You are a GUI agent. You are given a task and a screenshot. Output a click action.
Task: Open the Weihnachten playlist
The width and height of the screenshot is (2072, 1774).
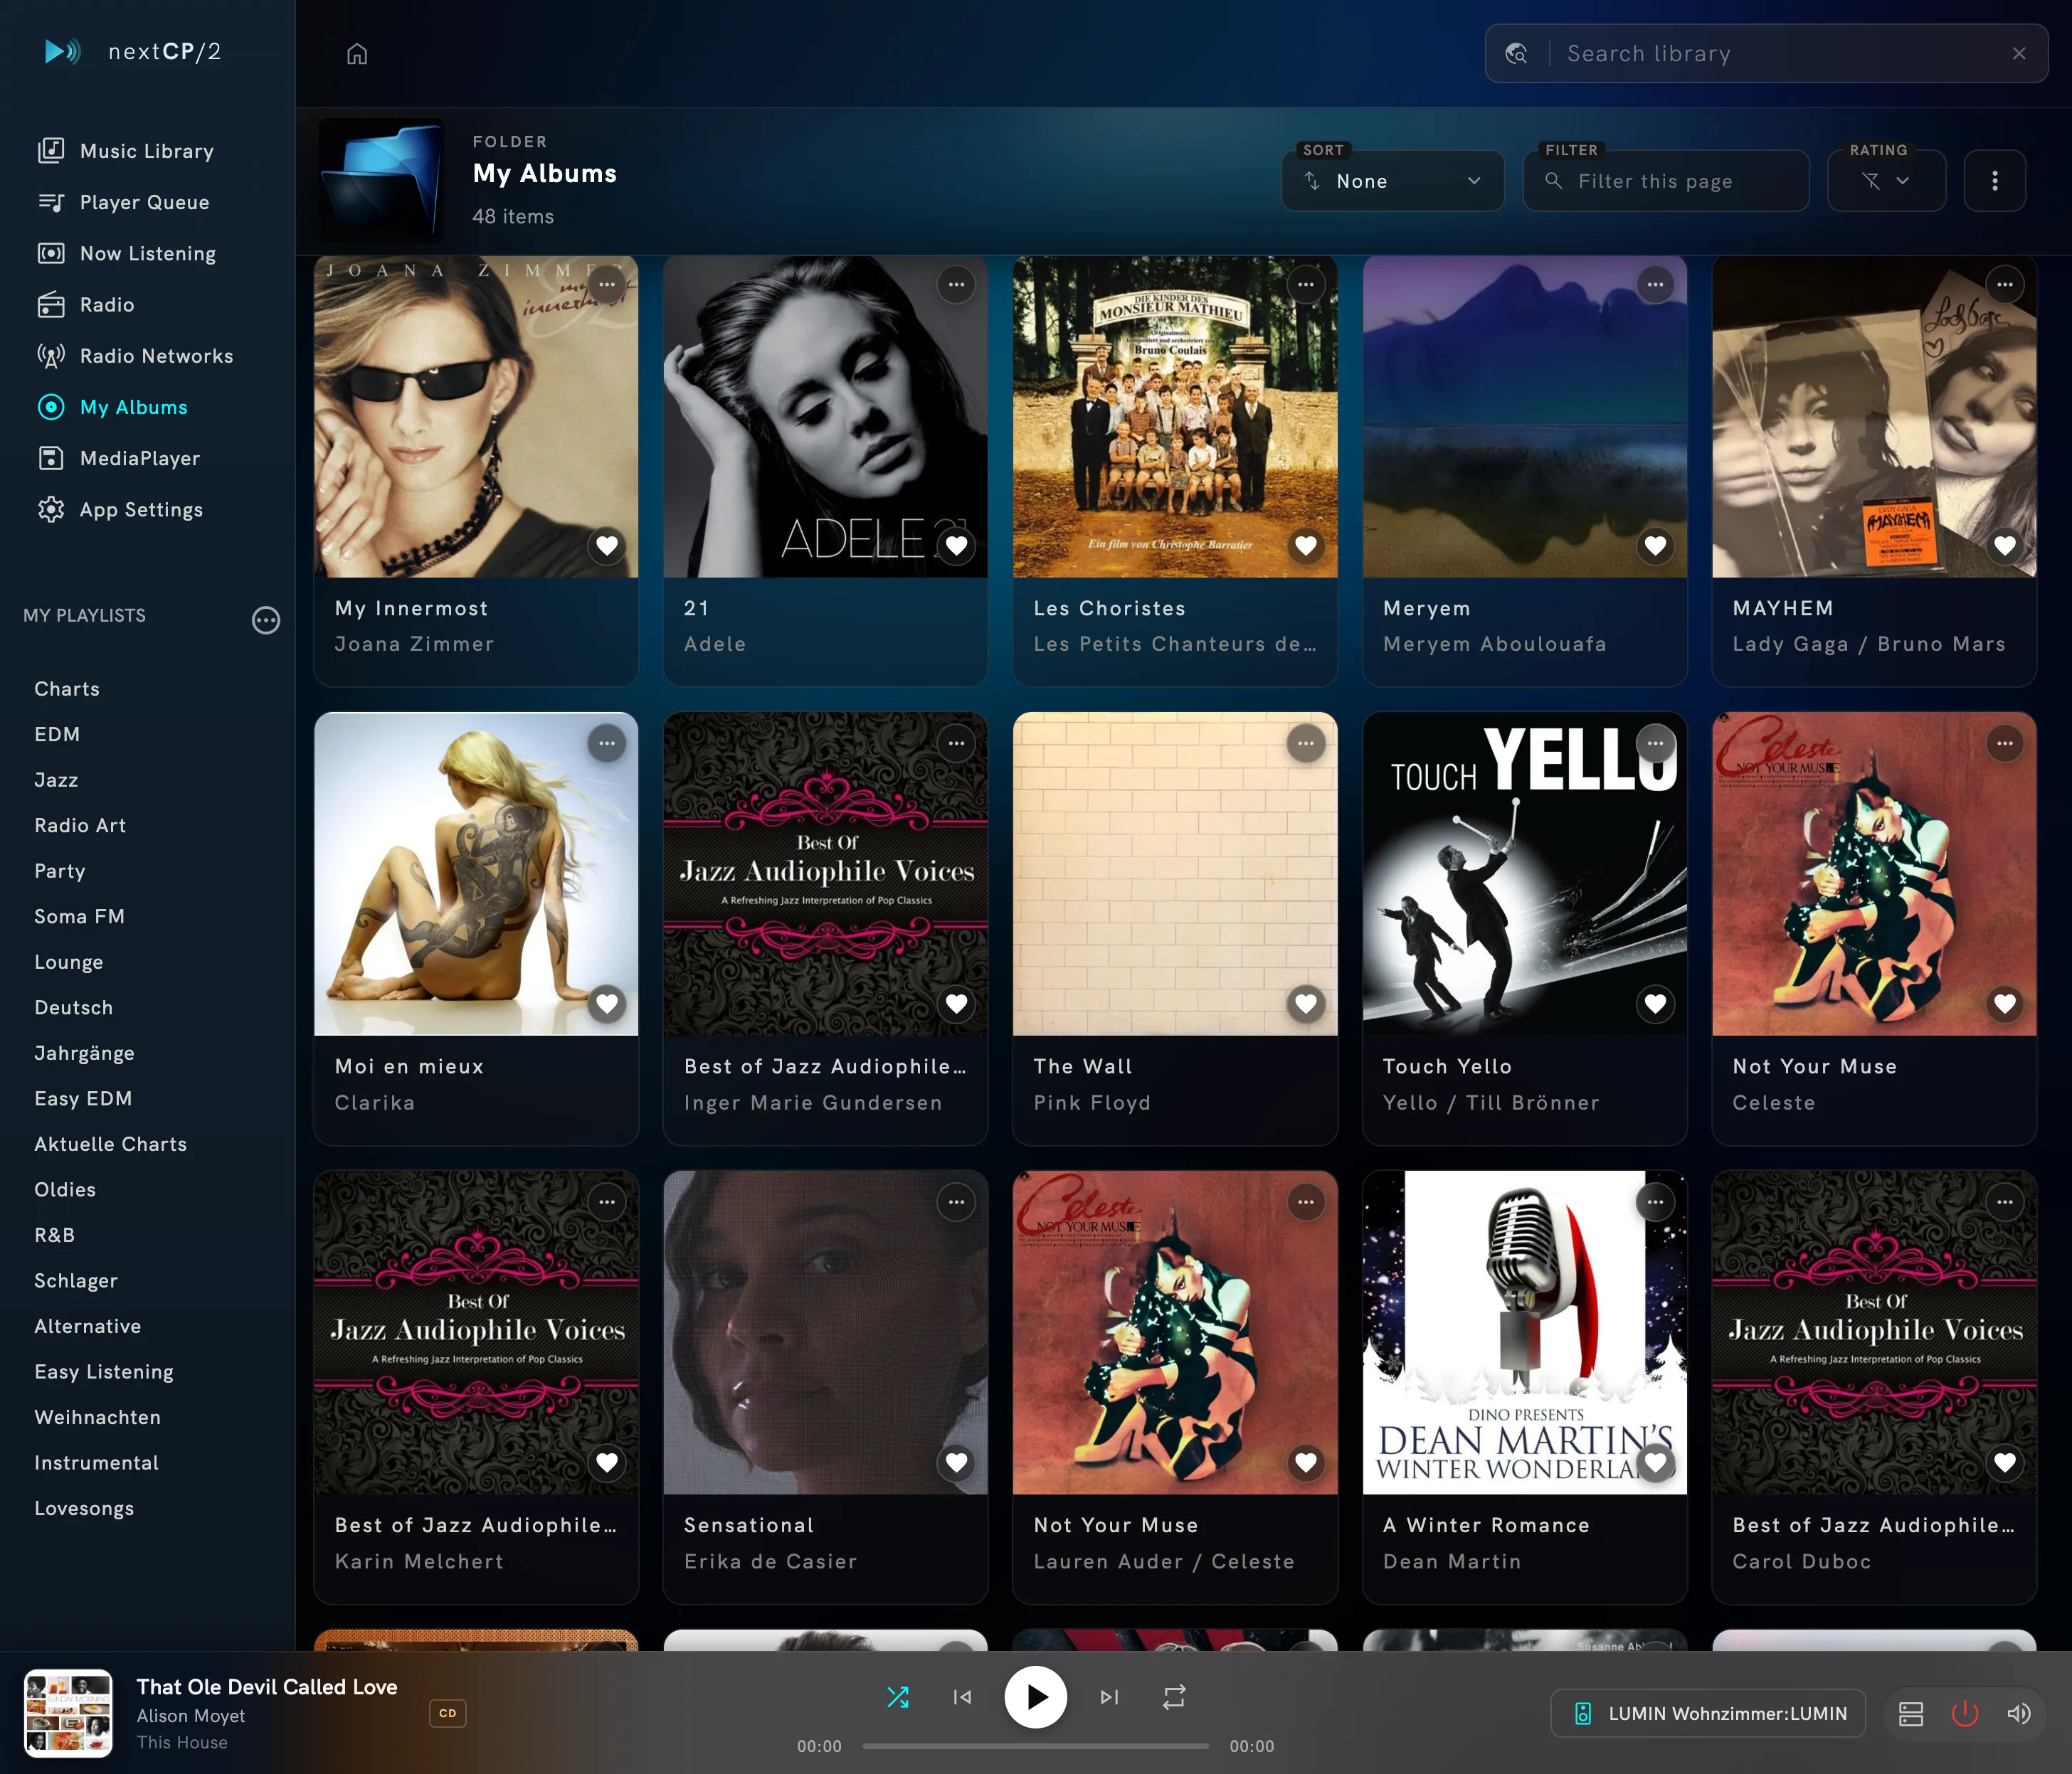coord(98,1417)
